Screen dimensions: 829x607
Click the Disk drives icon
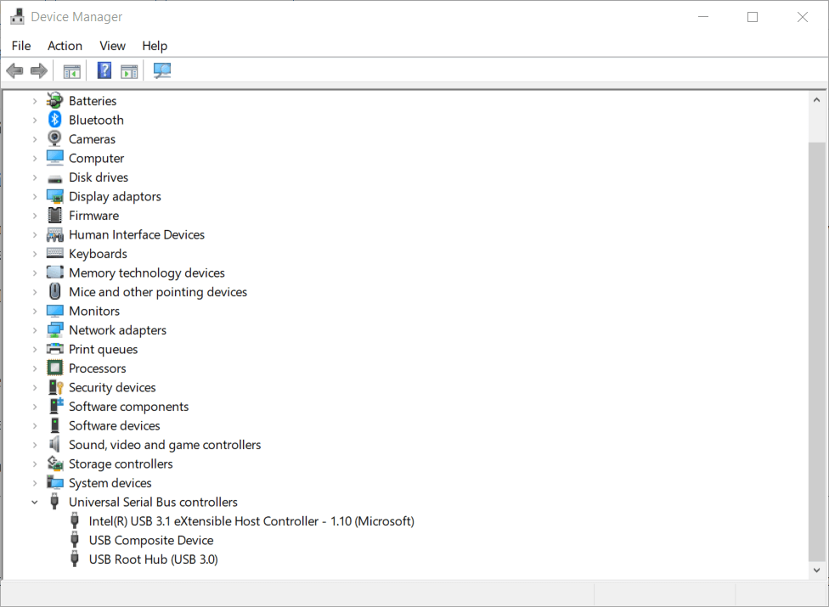coord(54,178)
